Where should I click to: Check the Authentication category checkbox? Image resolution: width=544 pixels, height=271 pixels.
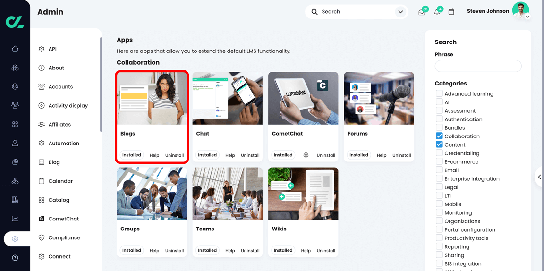tap(439, 119)
